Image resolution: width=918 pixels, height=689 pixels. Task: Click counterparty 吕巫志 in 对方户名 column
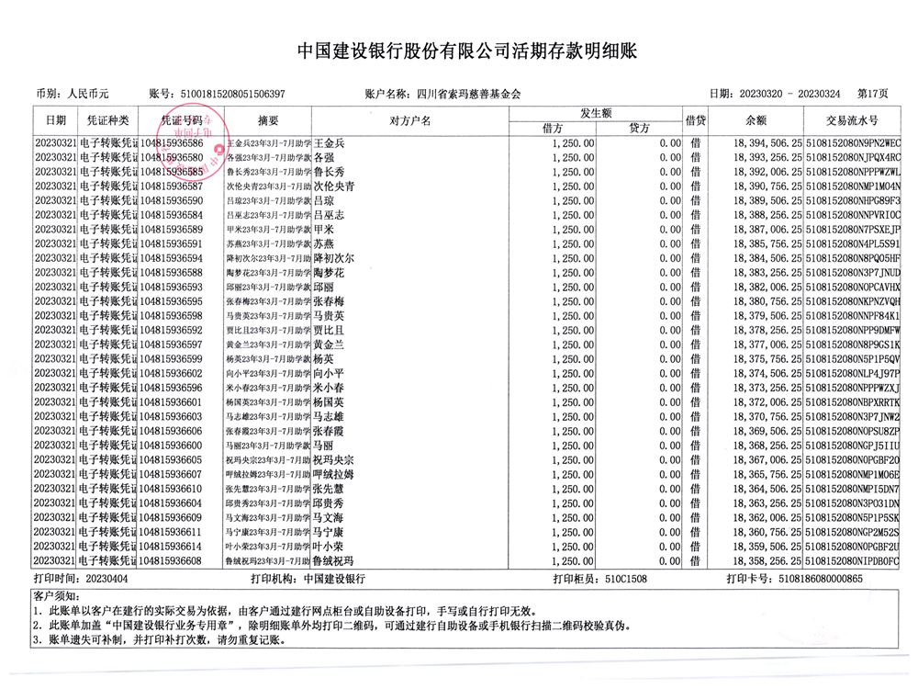329,215
